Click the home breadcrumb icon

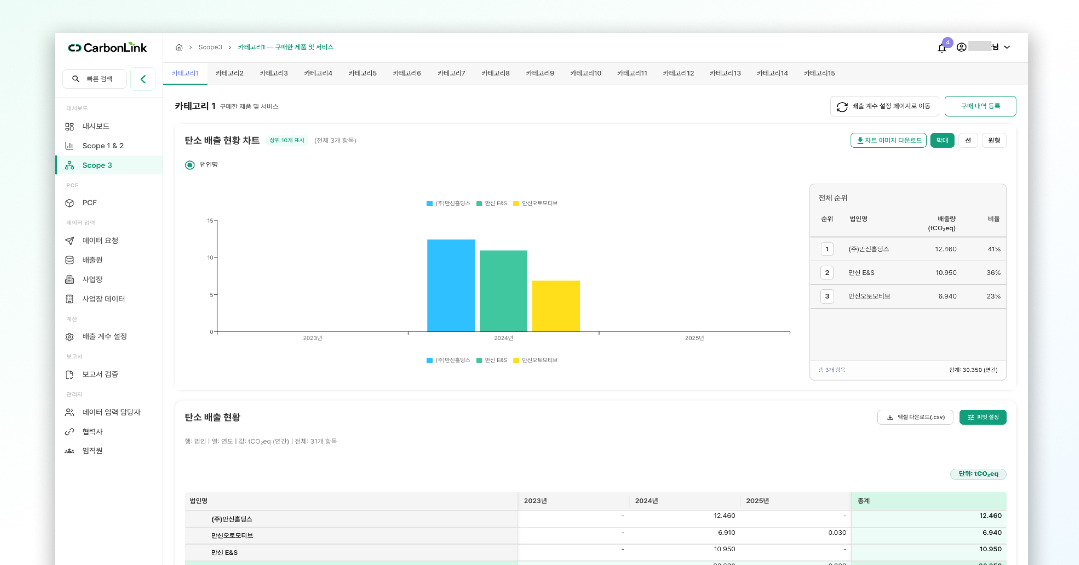[x=179, y=47]
